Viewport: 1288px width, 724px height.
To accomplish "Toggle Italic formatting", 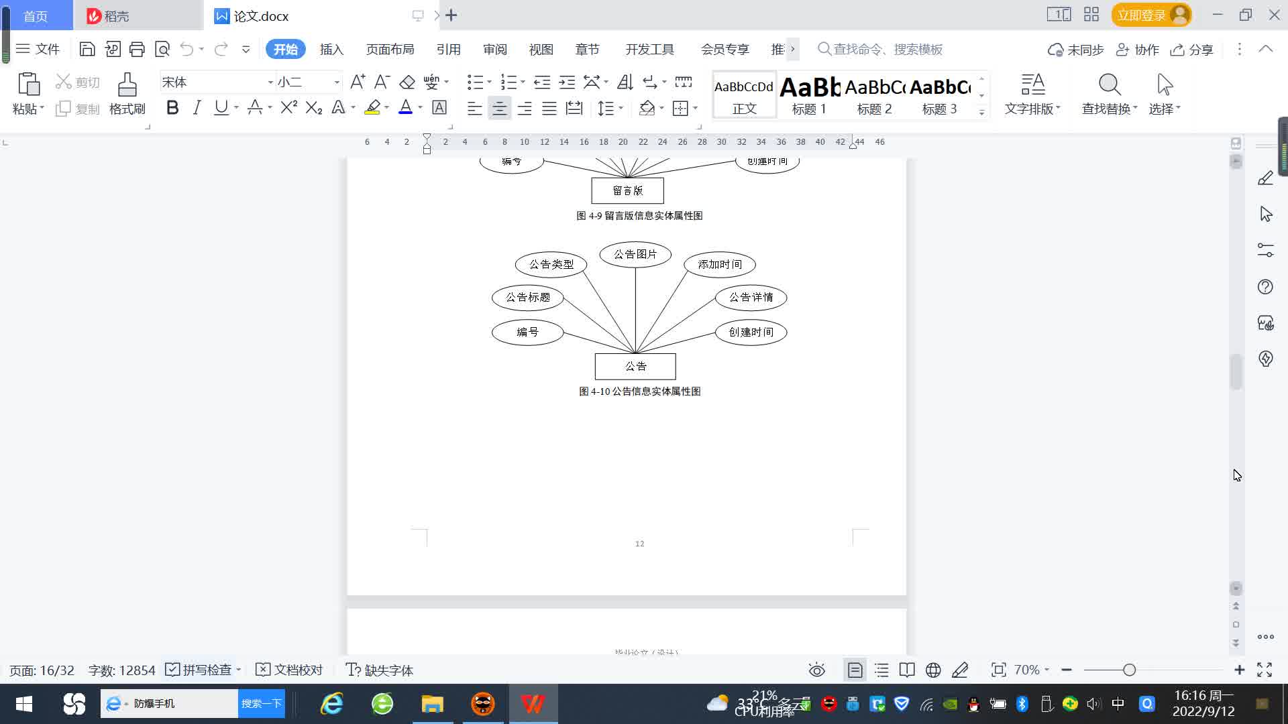I will (x=197, y=107).
